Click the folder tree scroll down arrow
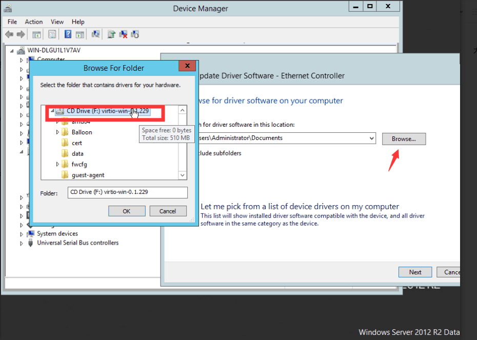The image size is (477, 340). tap(182, 175)
